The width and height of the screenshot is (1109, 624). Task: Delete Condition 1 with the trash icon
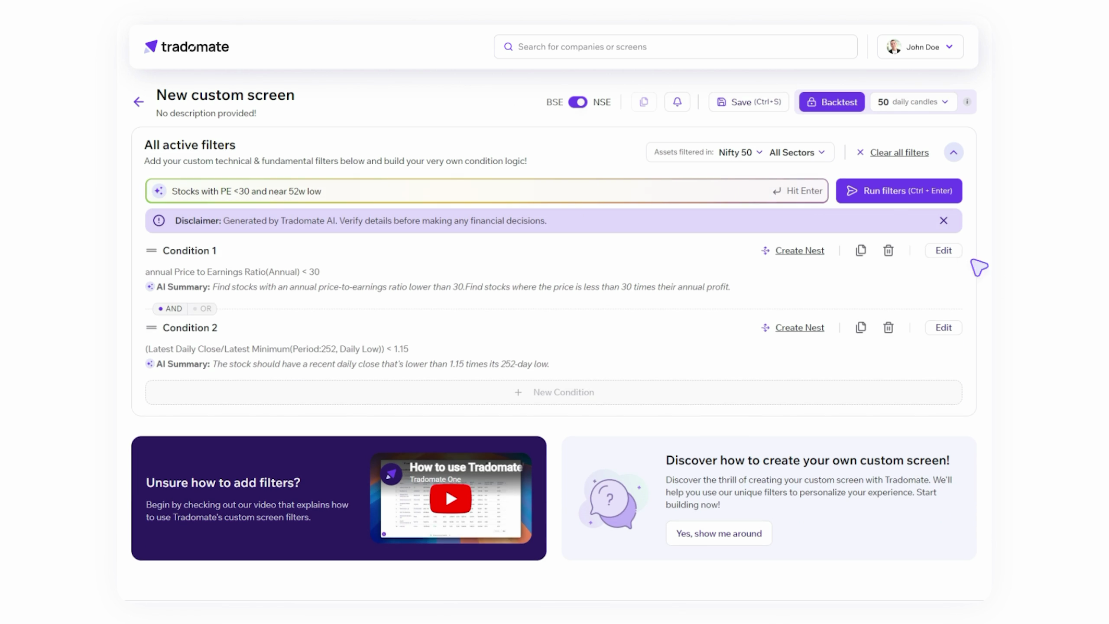pyautogui.click(x=888, y=250)
